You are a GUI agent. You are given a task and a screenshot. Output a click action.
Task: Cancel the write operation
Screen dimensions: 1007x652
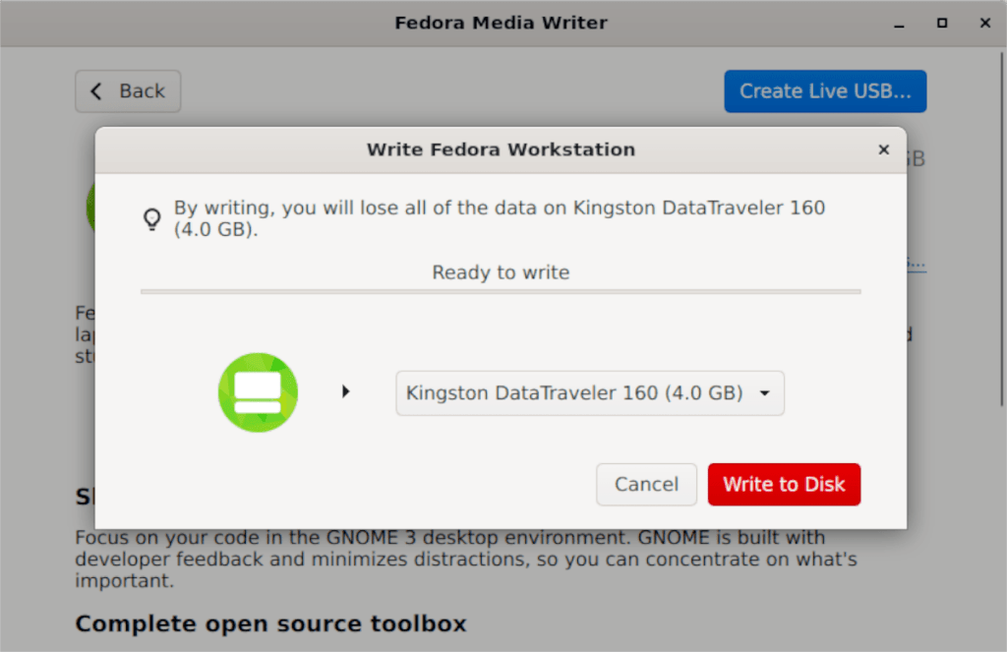(x=646, y=484)
